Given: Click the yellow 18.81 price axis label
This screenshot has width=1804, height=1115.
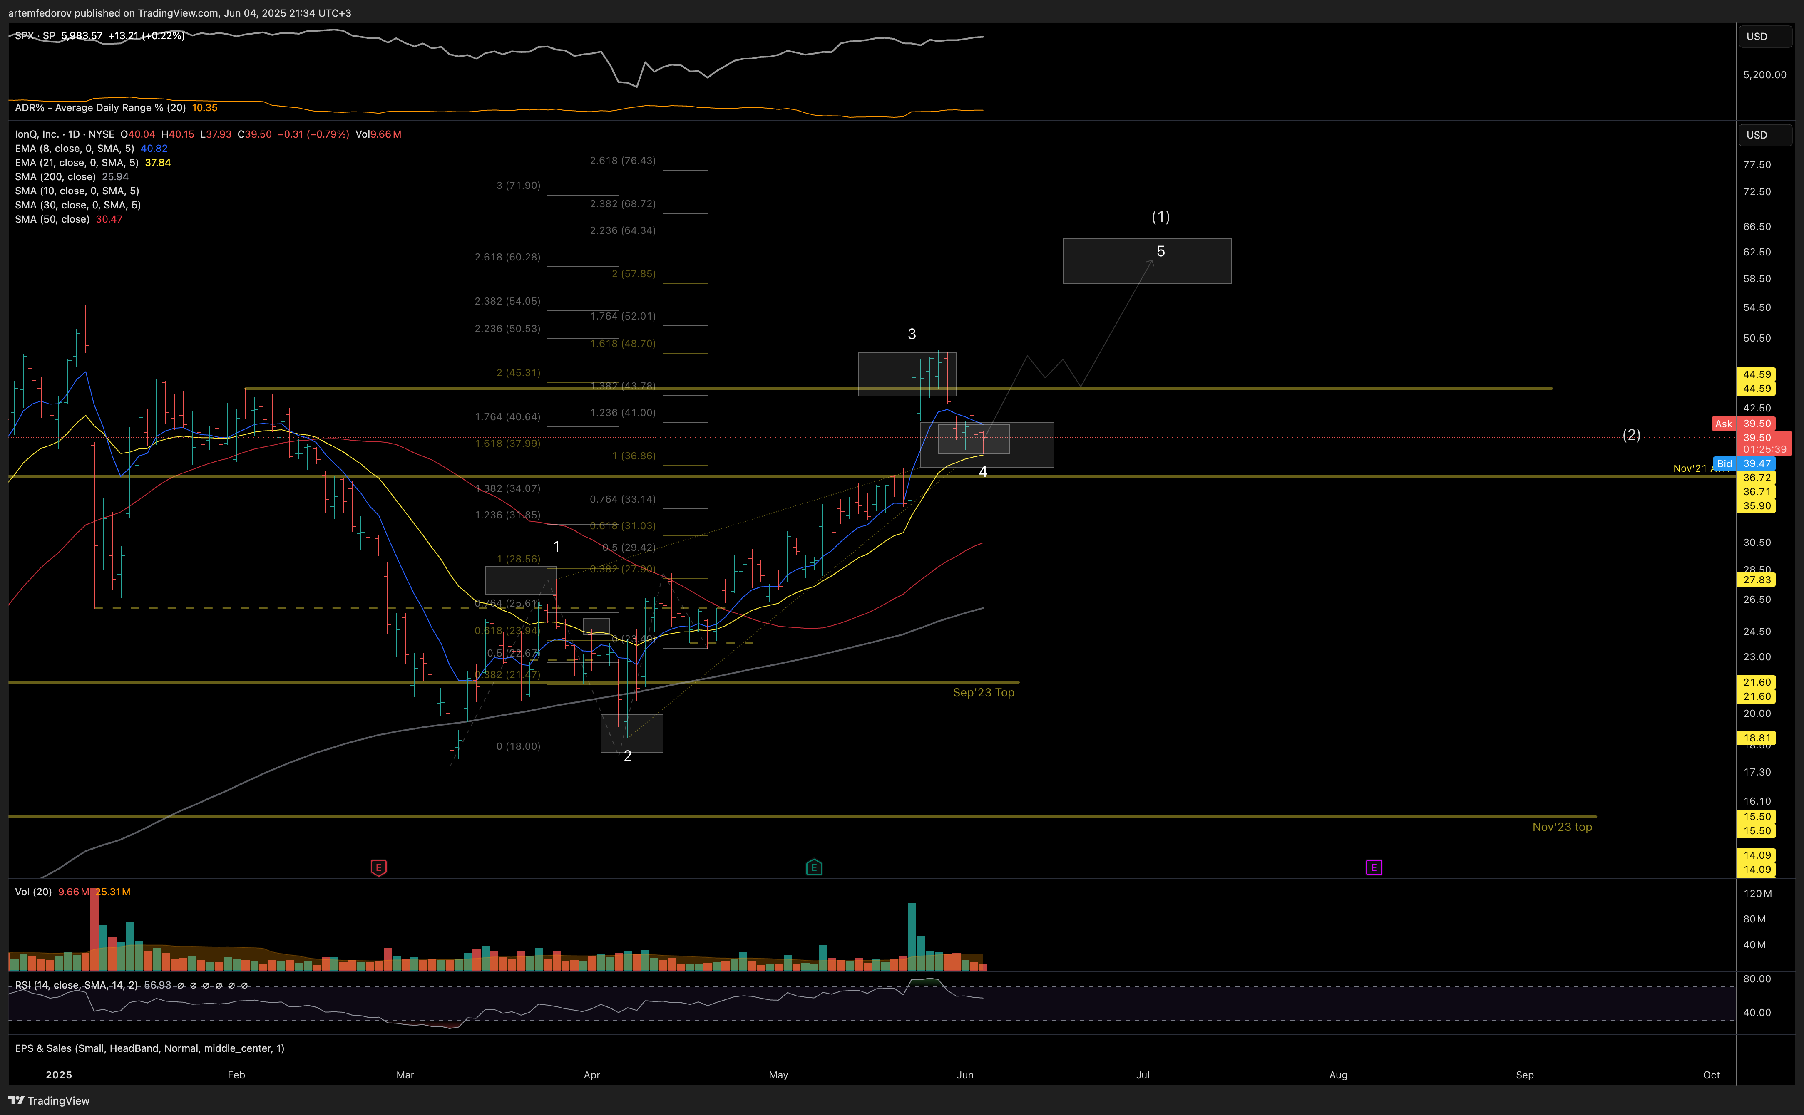Looking at the screenshot, I should coord(1757,738).
